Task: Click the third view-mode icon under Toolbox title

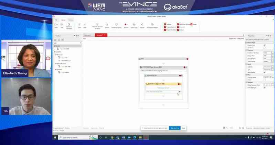Action: [x=63, y=40]
